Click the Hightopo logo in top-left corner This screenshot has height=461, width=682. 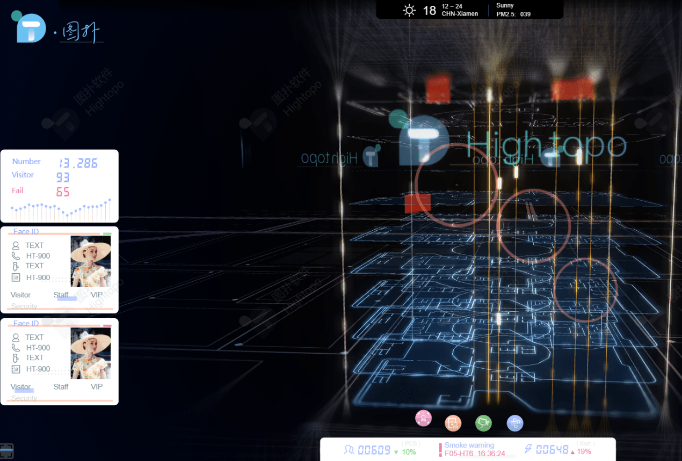click(x=31, y=28)
